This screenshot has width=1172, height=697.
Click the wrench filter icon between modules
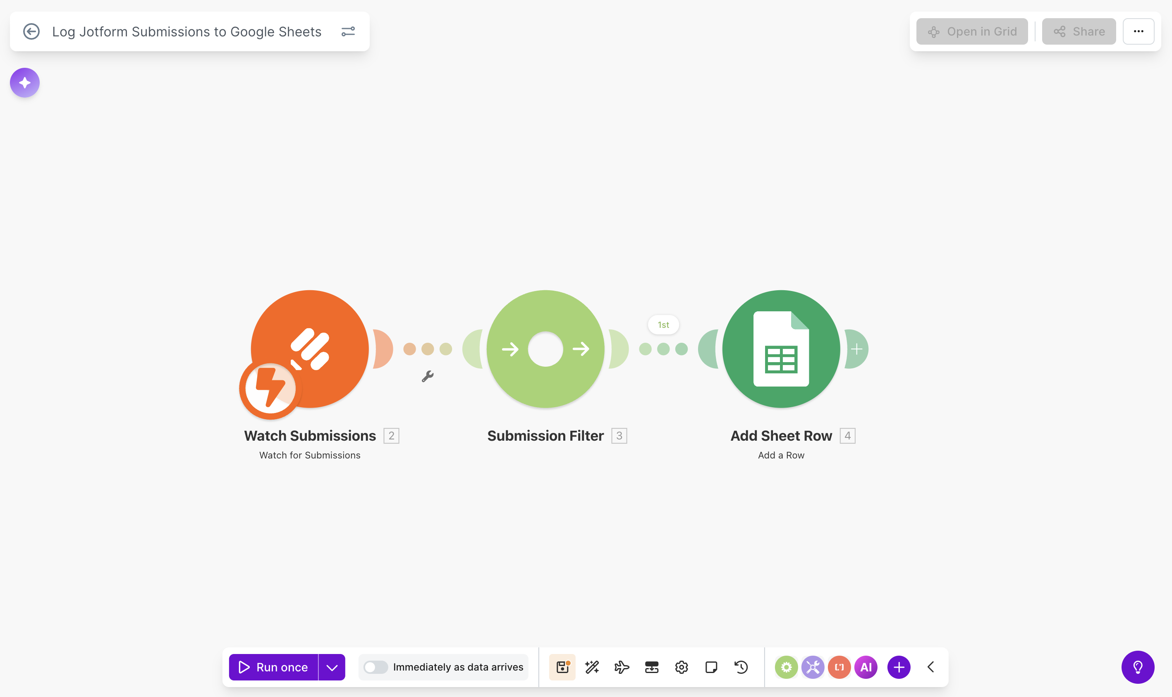428,376
